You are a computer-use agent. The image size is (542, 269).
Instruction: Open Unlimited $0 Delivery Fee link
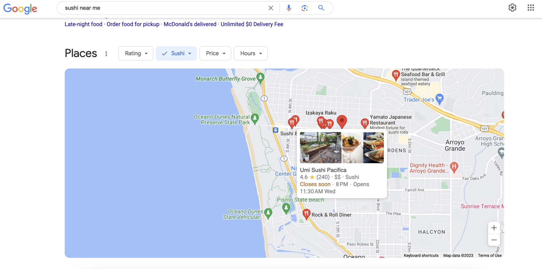click(x=252, y=24)
